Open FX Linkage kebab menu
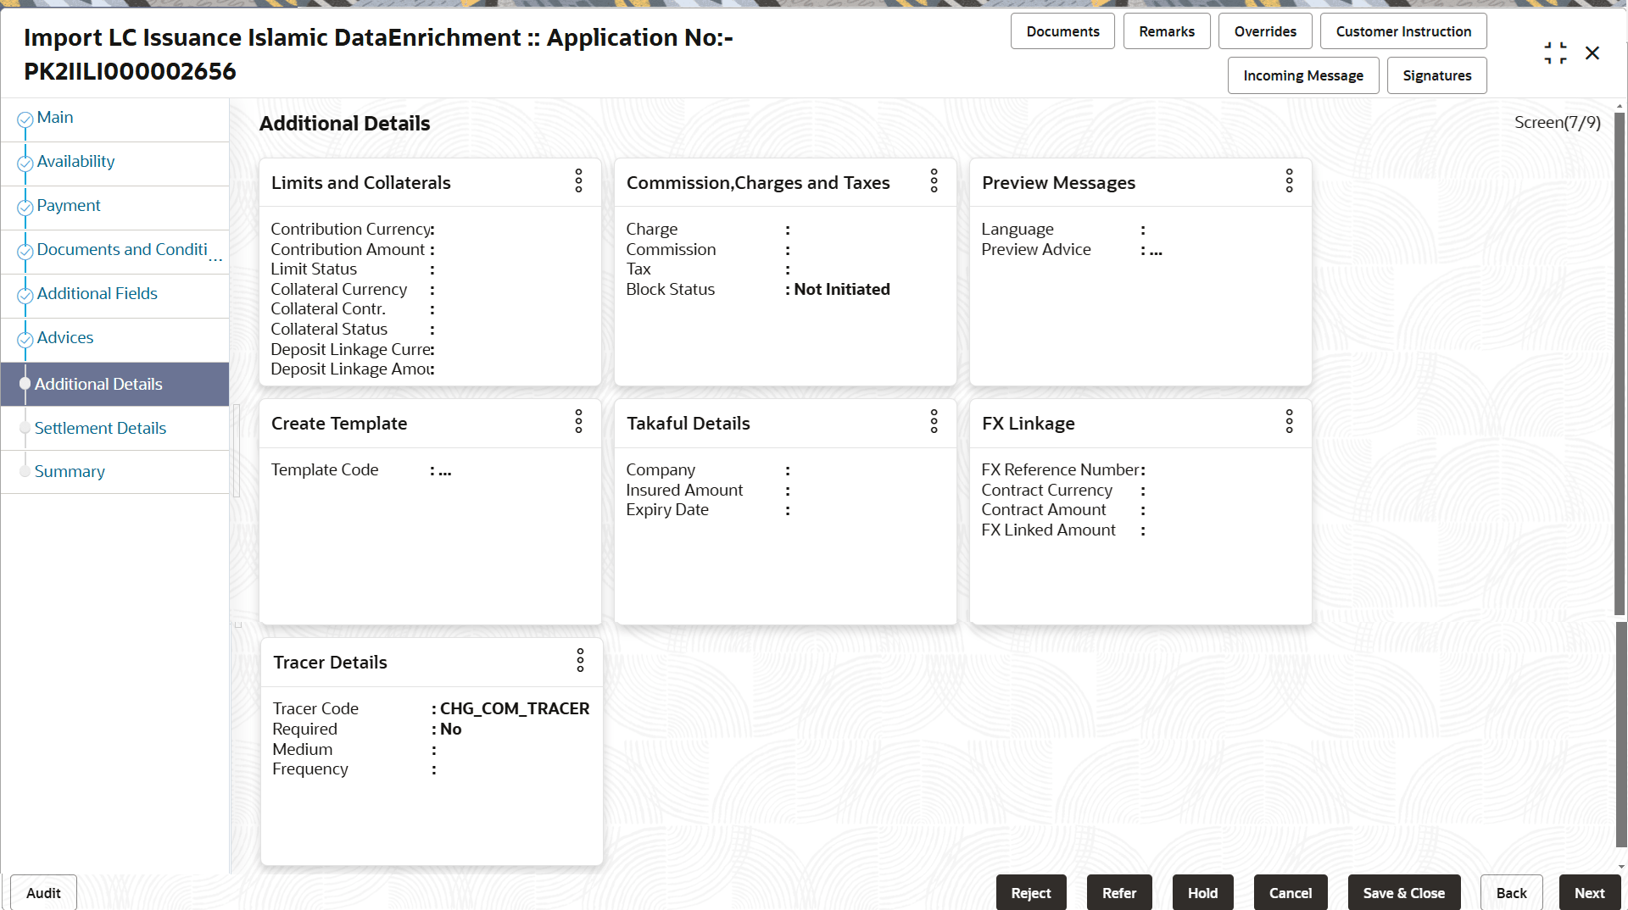 [1290, 421]
